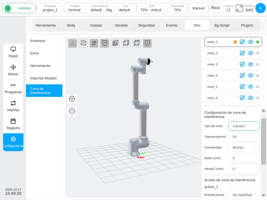The image size is (267, 200).
Task: Toggle zone_1 visibility eye
Action: pyautogui.click(x=250, y=42)
